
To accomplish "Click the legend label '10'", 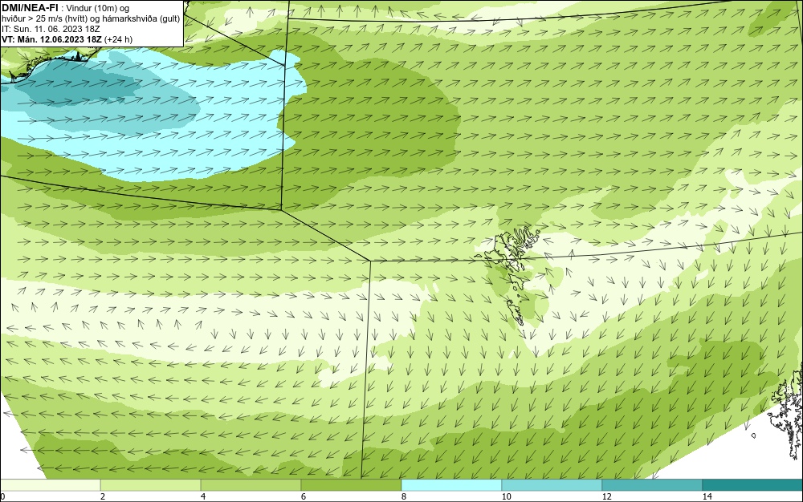I will point(507,496).
